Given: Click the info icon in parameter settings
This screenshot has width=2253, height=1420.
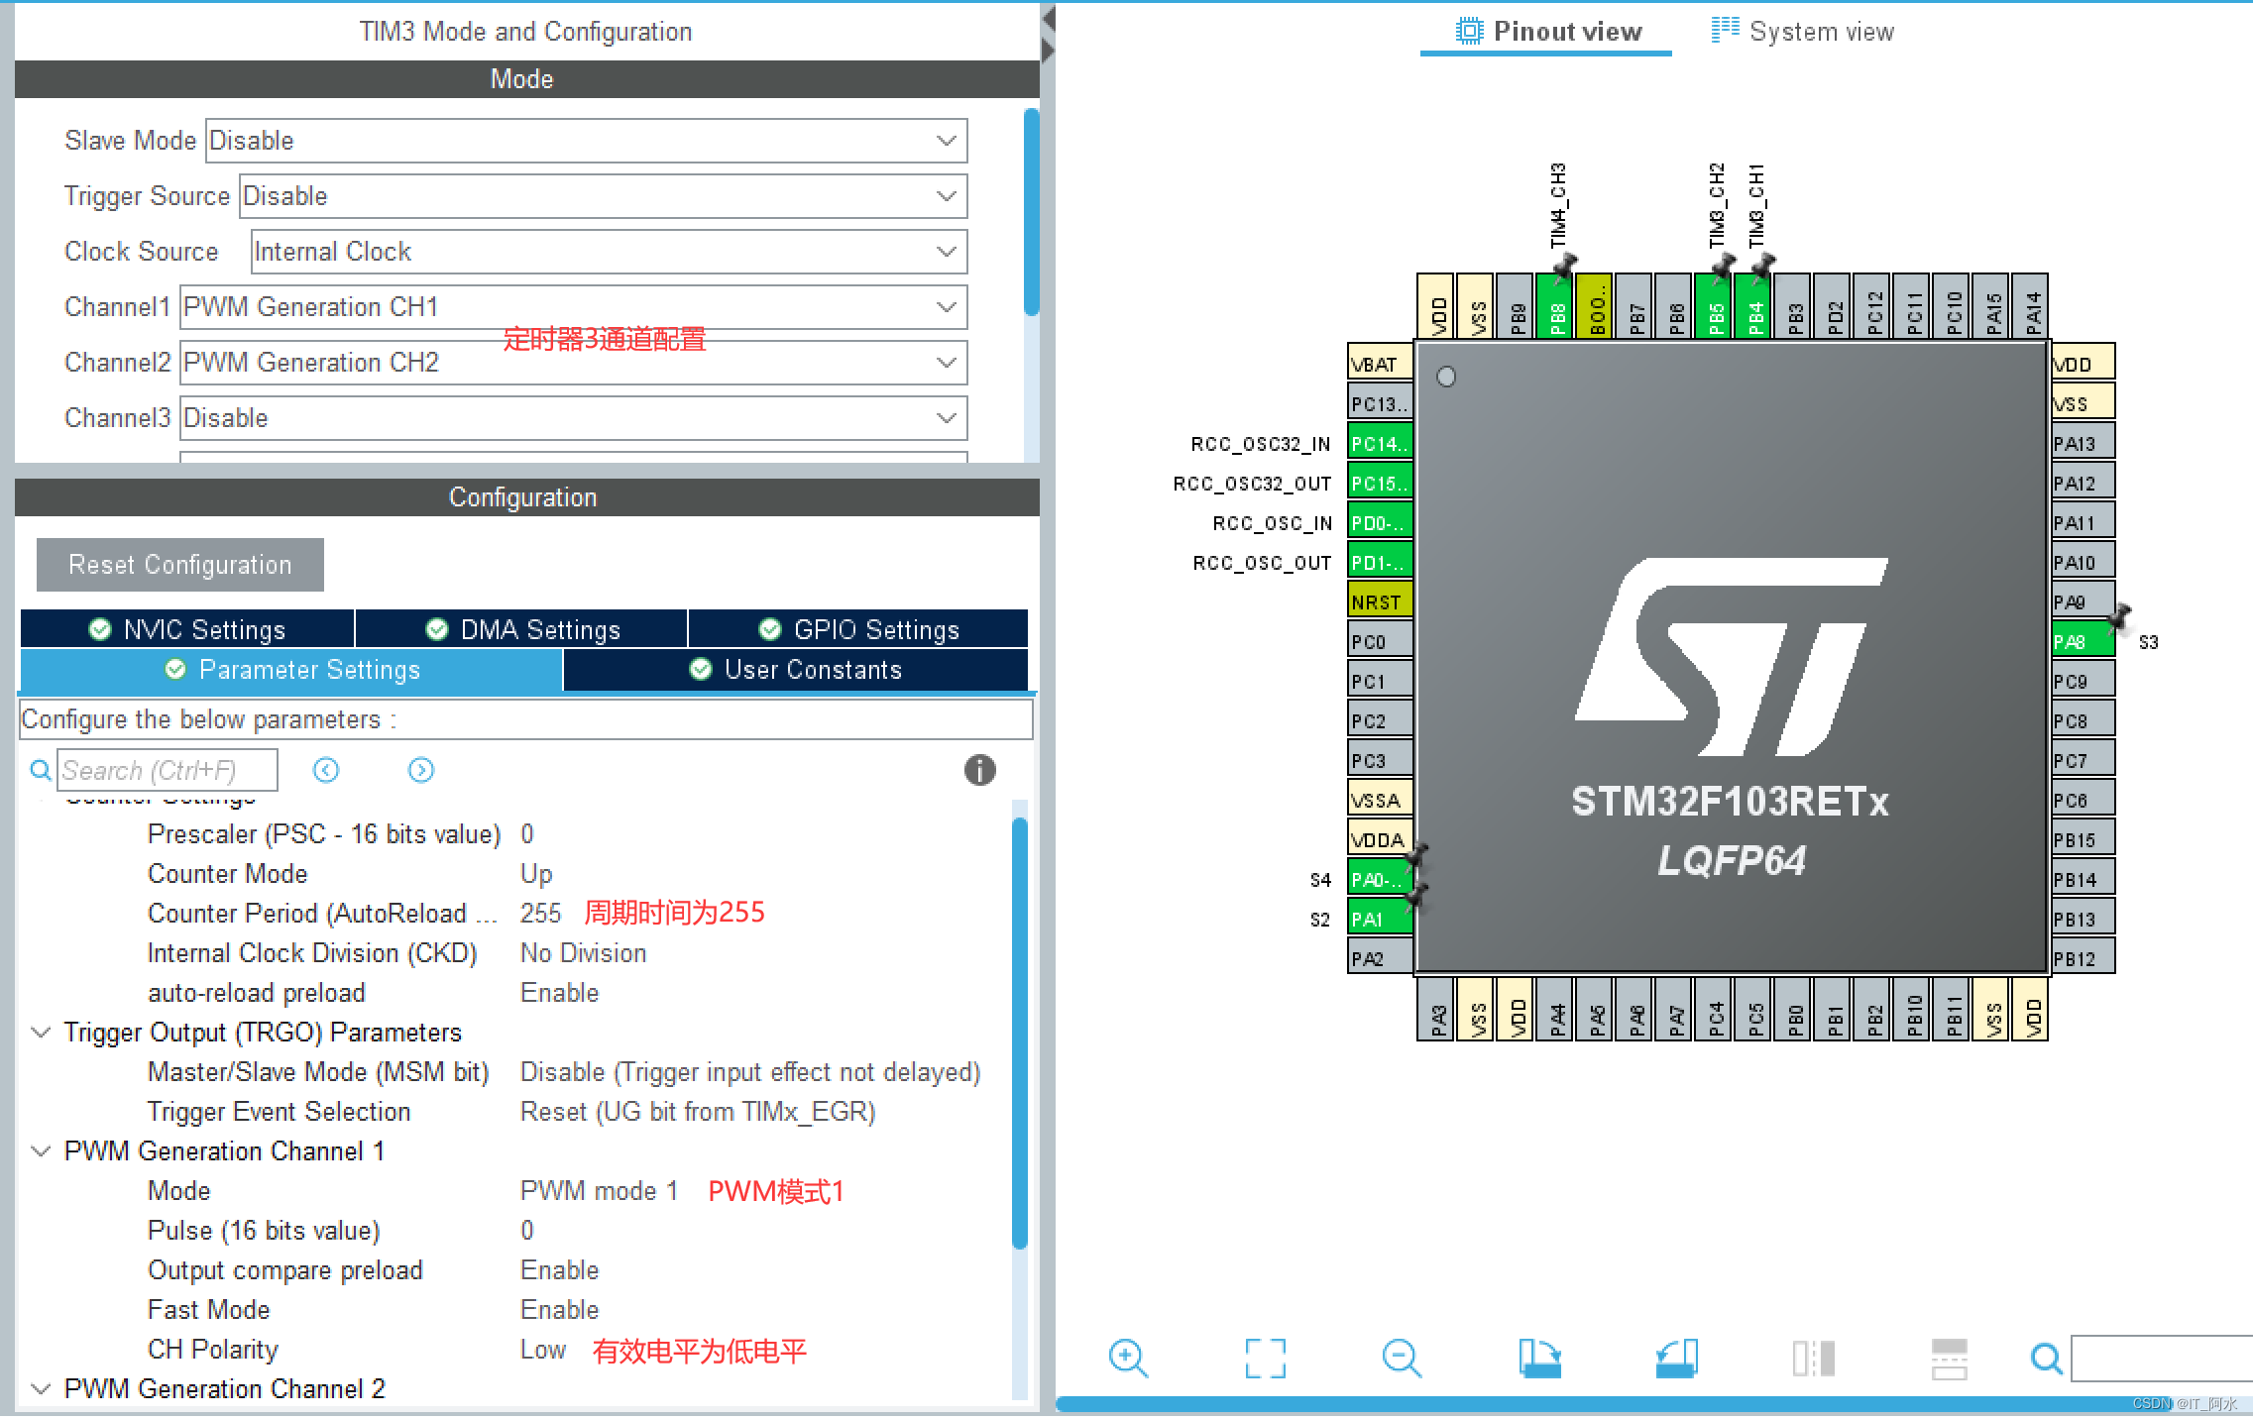Looking at the screenshot, I should point(979,770).
